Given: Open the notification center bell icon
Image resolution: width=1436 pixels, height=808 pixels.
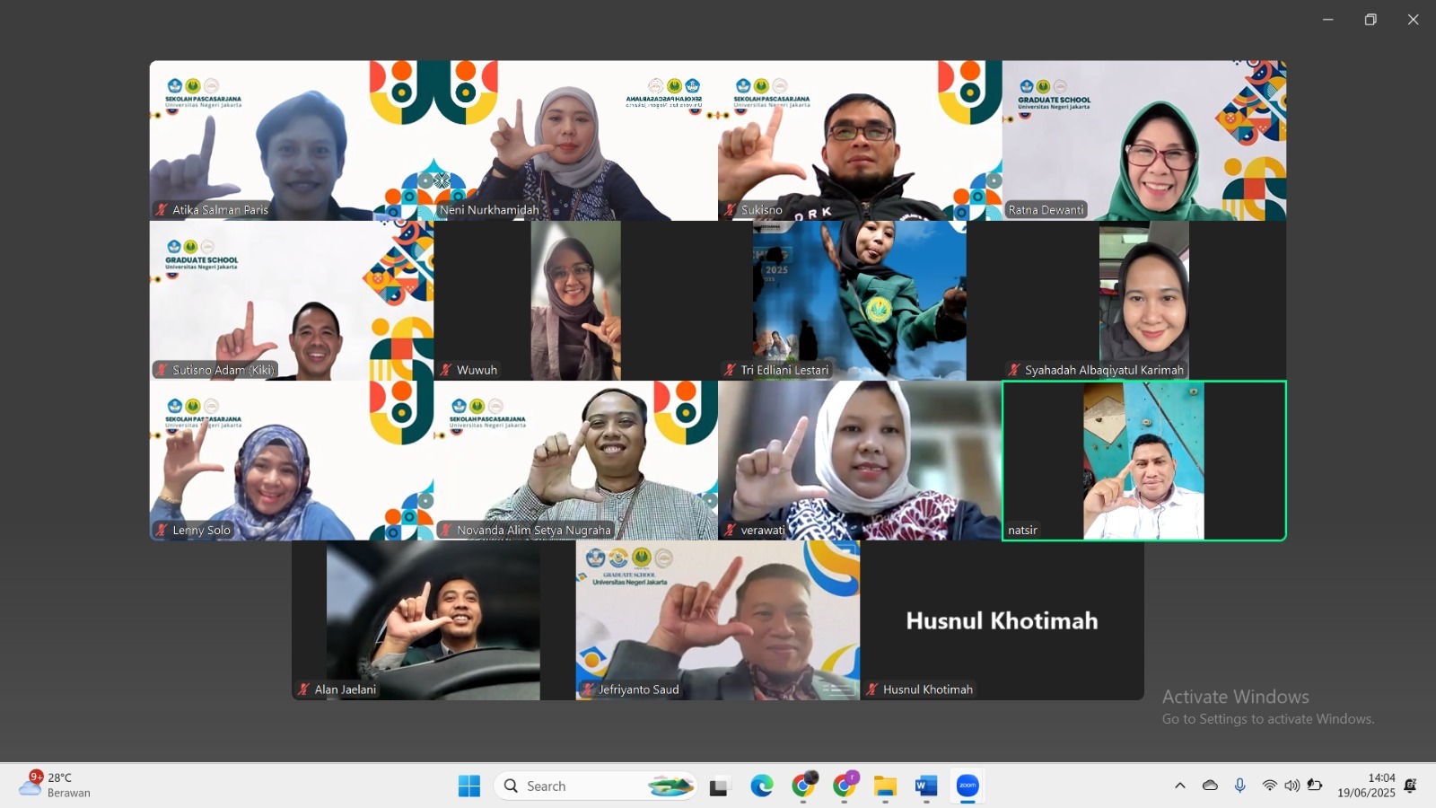Looking at the screenshot, I should pyautogui.click(x=1410, y=786).
